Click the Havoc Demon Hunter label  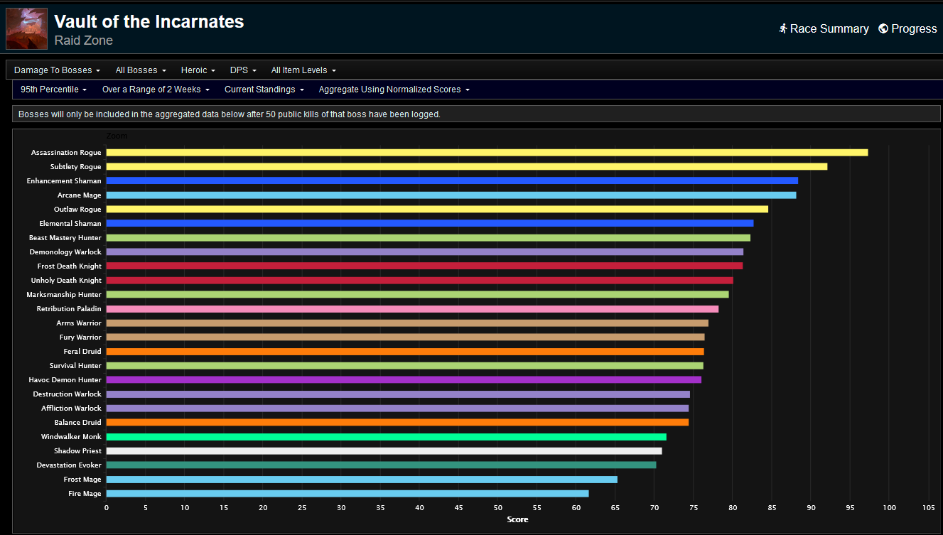(65, 380)
